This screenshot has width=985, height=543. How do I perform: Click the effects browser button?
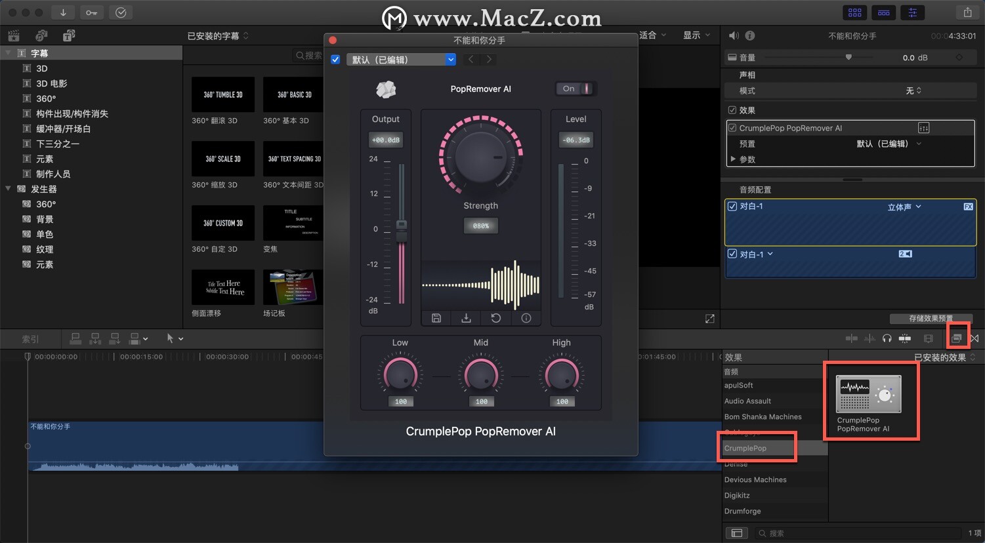[957, 338]
